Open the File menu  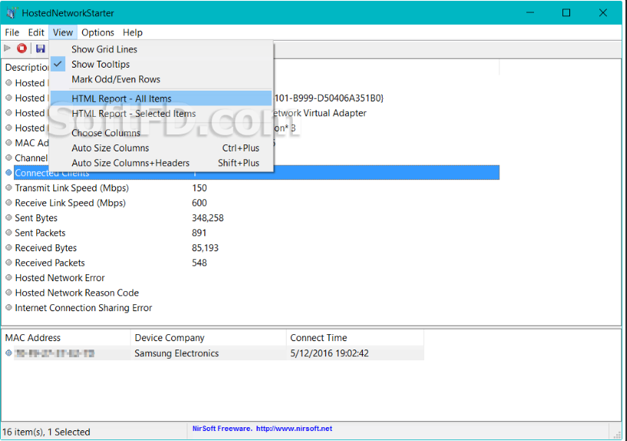tap(12, 32)
